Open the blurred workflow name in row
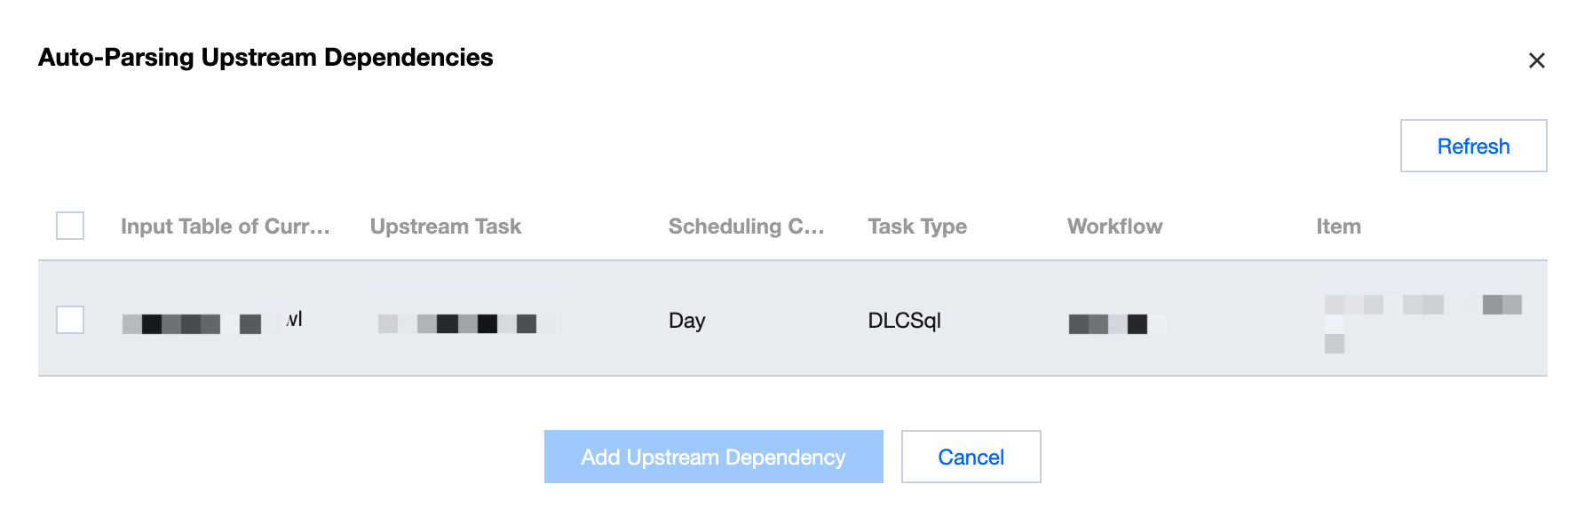Screen dimensions: 1577x517 click(1108, 324)
